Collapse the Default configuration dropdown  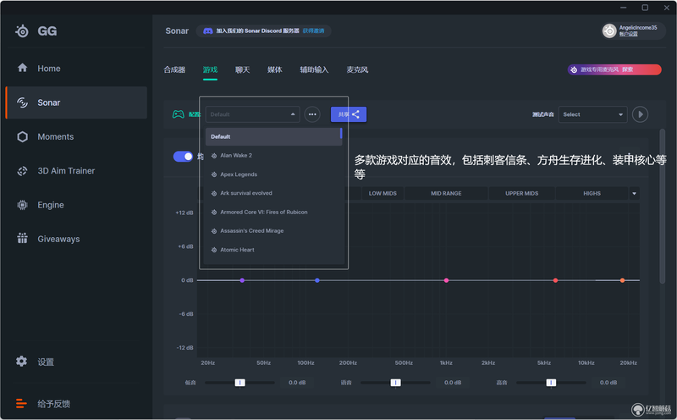click(x=252, y=114)
